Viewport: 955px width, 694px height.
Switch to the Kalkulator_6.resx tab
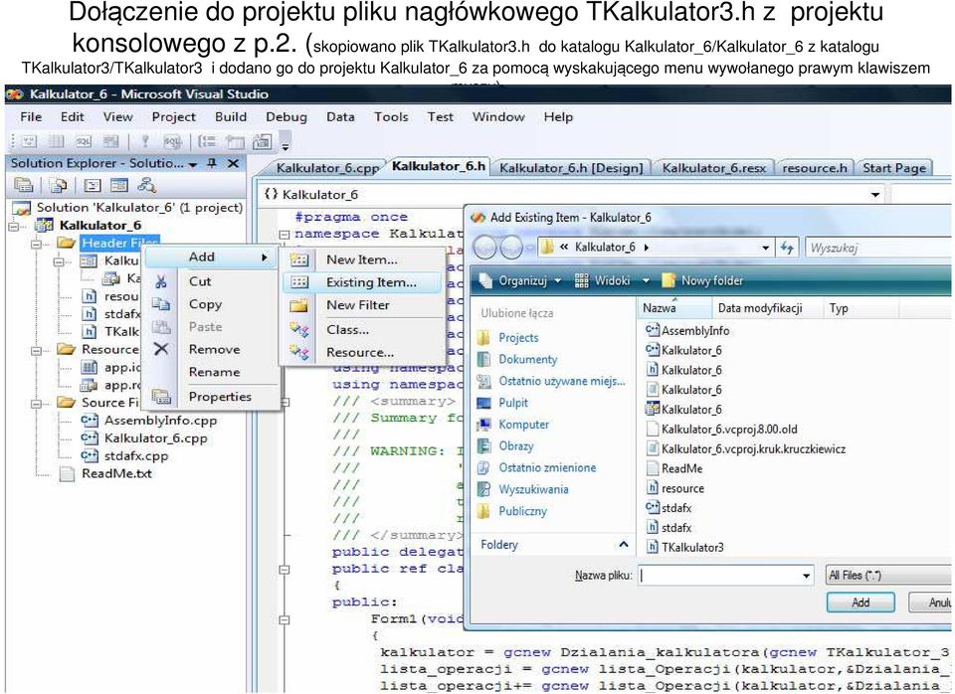(714, 168)
